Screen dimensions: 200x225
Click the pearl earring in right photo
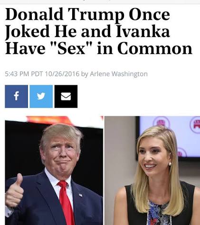click(x=170, y=163)
